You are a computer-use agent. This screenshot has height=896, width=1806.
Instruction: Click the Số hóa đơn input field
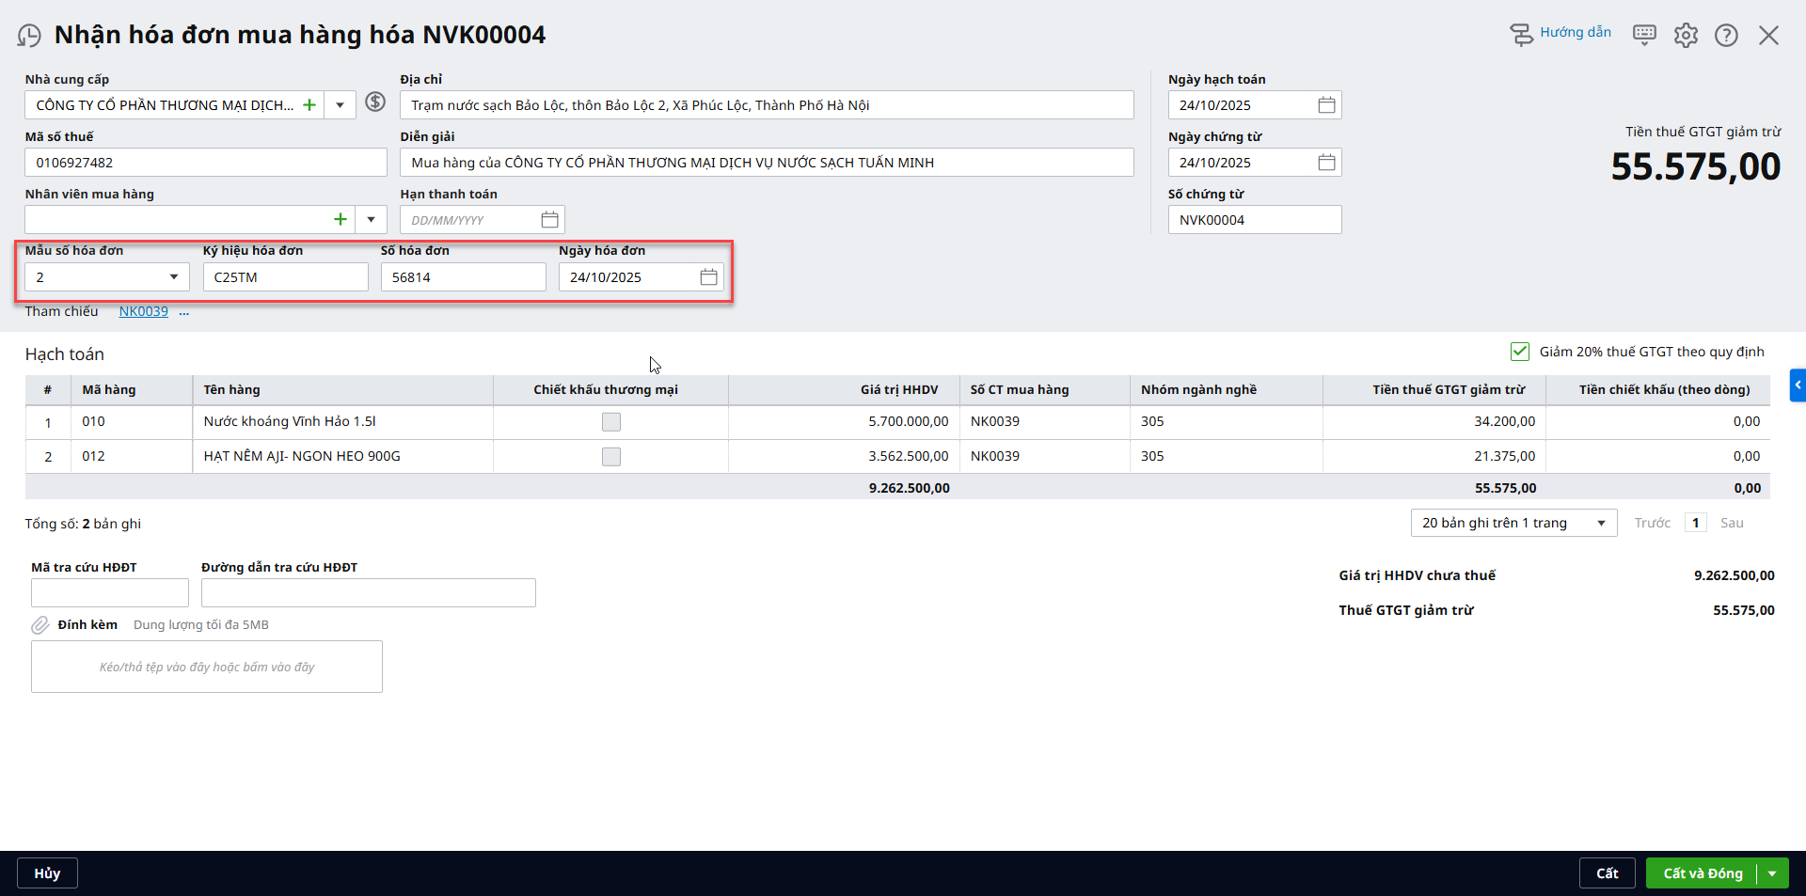[463, 277]
